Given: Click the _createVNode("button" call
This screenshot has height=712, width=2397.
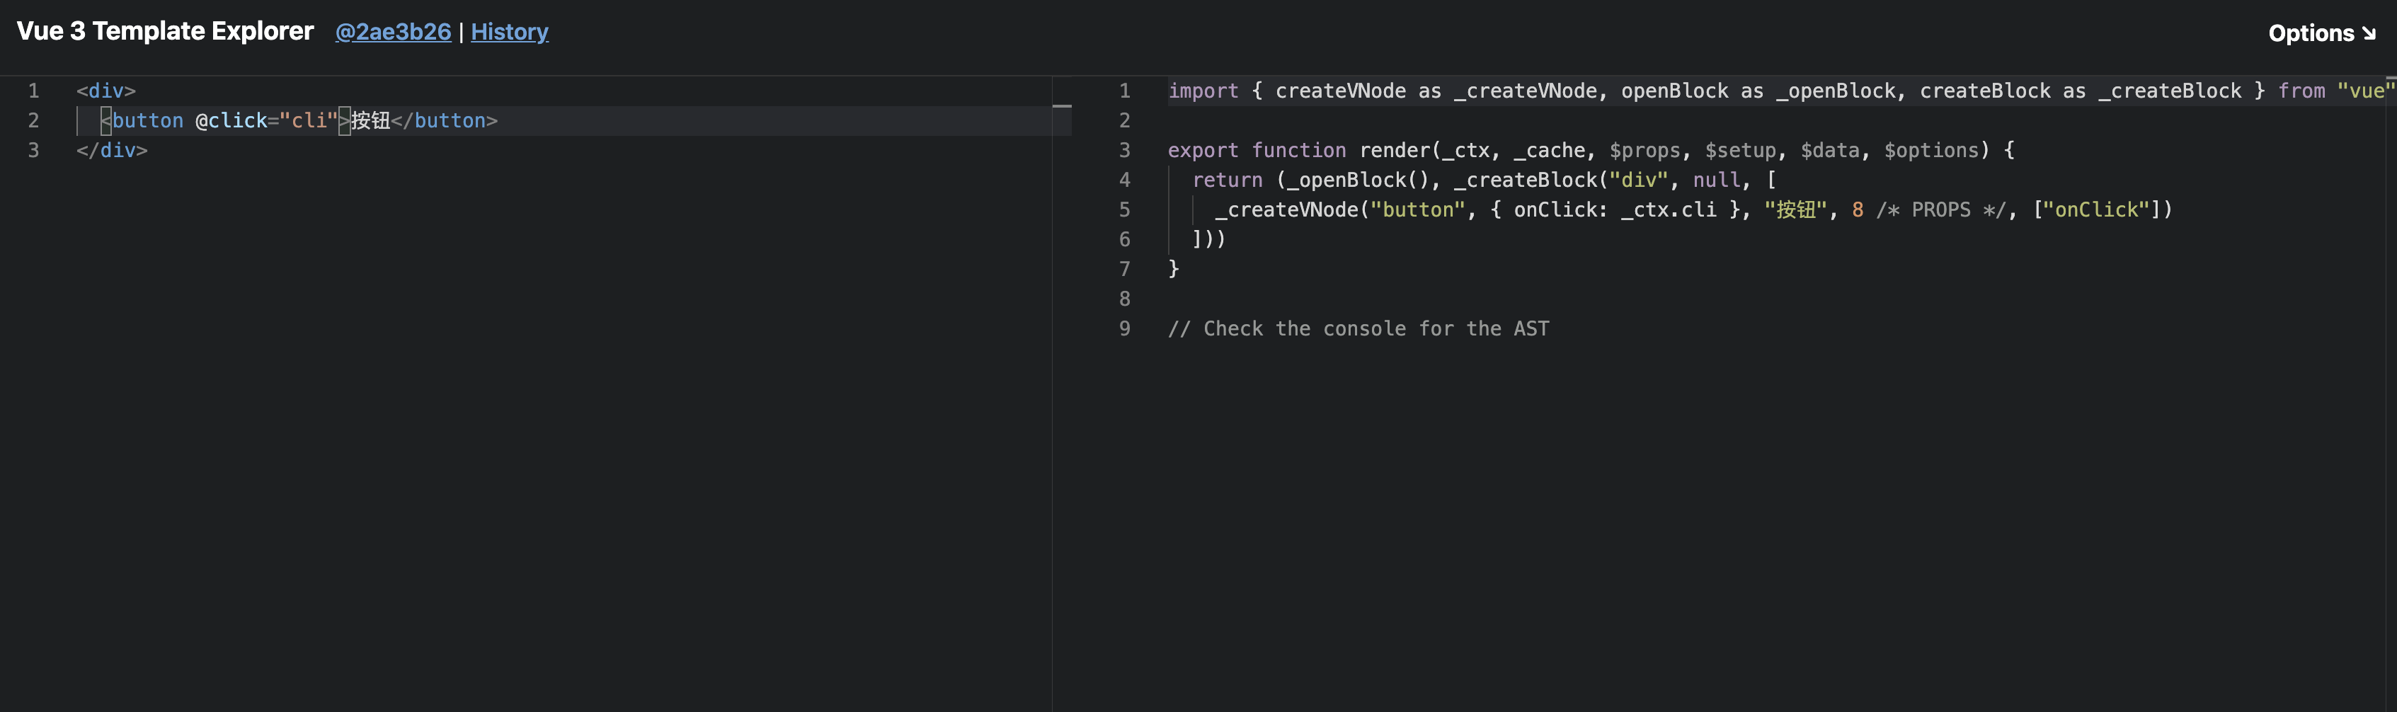Looking at the screenshot, I should click(x=1341, y=209).
